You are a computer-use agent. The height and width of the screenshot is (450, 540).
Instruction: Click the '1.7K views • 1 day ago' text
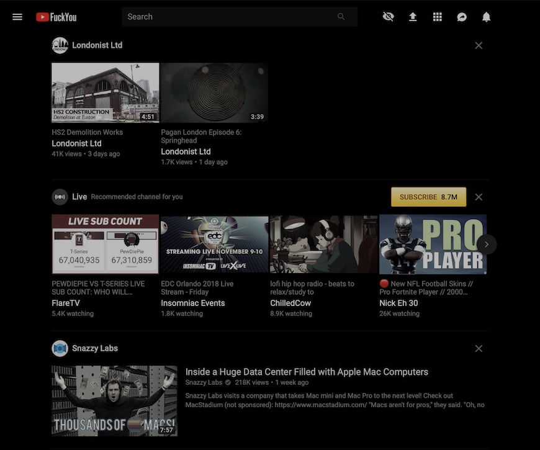pyautogui.click(x=194, y=162)
